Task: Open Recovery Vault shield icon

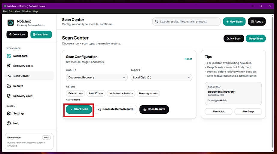Action: click(x=9, y=96)
